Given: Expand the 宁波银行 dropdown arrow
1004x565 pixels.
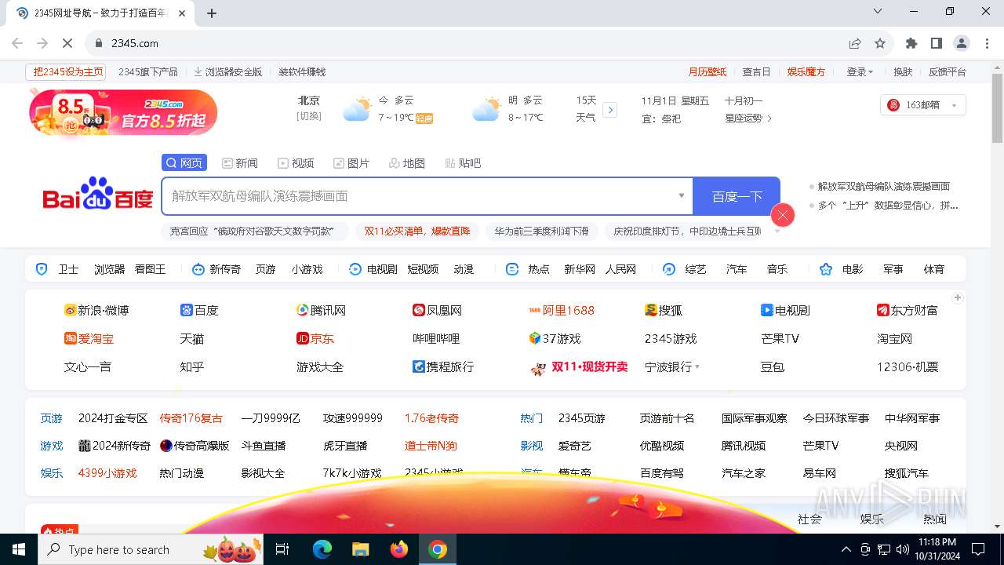Looking at the screenshot, I should click(x=697, y=367).
